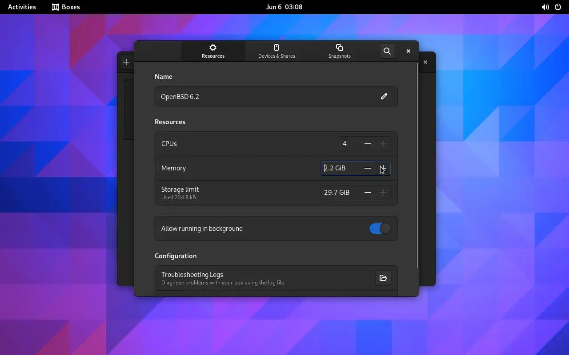Image resolution: width=569 pixels, height=355 pixels.
Task: Open Troubleshooting Logs folder icon
Action: point(383,278)
